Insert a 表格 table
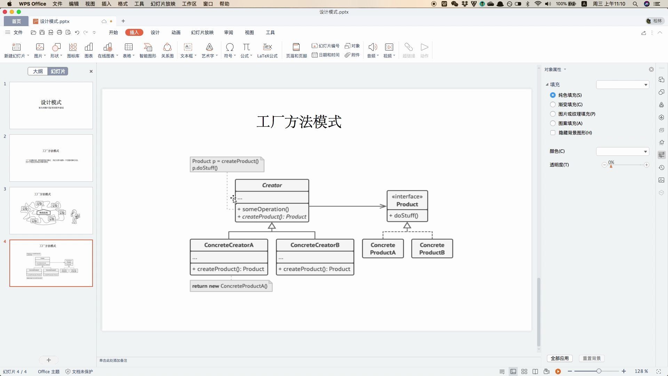This screenshot has height=376, width=668. (x=128, y=47)
